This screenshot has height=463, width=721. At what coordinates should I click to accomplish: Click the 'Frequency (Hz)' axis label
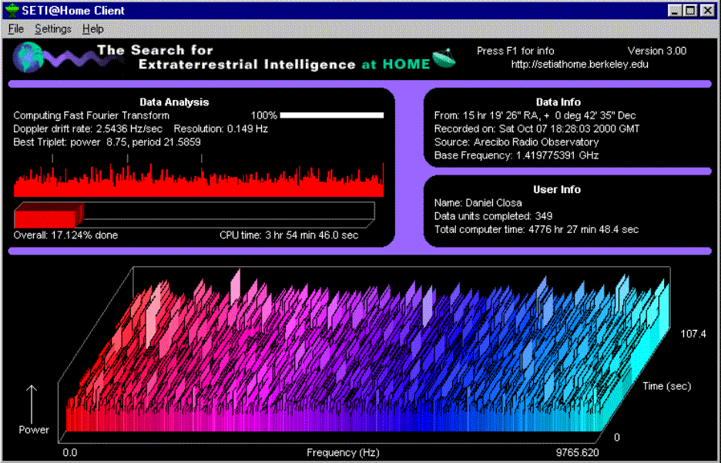(343, 452)
